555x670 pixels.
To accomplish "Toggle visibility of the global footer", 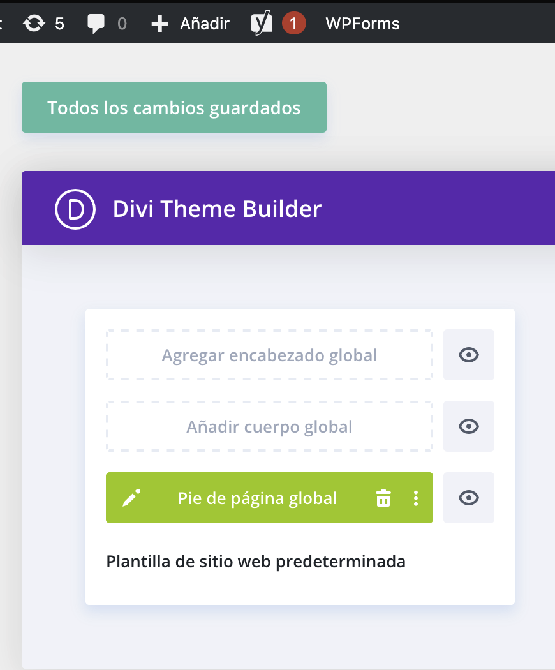I will pos(469,498).
